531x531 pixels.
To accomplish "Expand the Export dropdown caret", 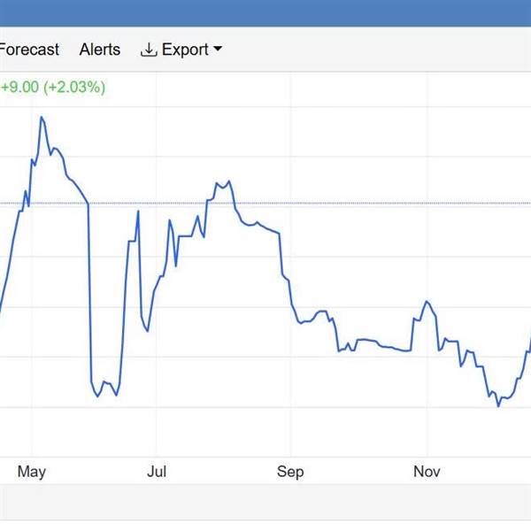I will pyautogui.click(x=218, y=50).
